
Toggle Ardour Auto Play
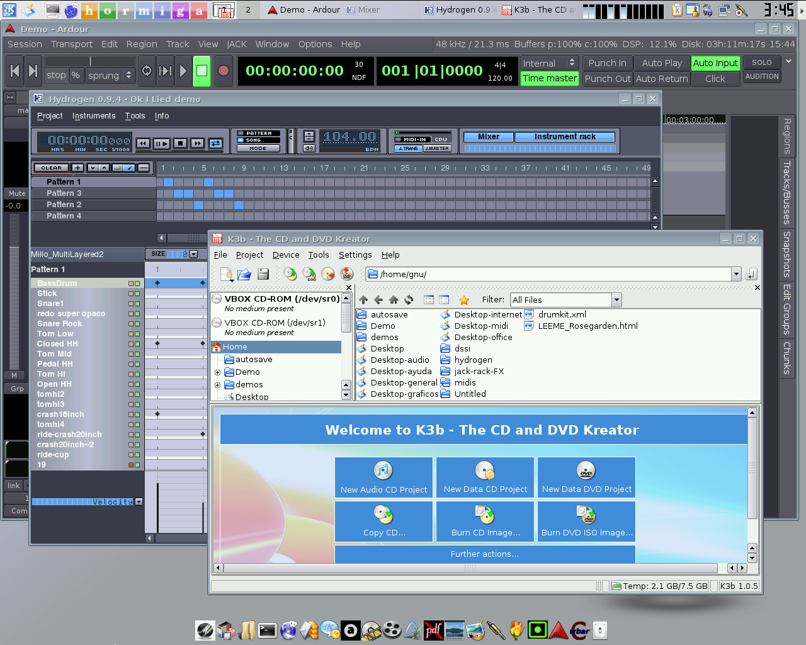[662, 63]
